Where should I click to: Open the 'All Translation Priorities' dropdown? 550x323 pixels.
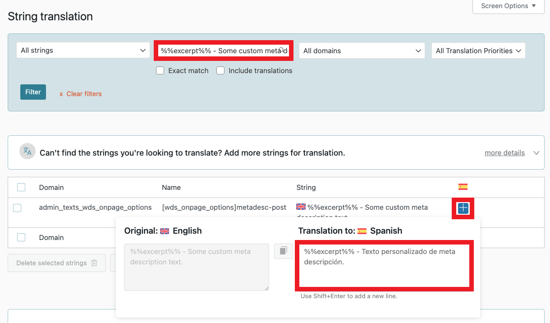click(478, 51)
